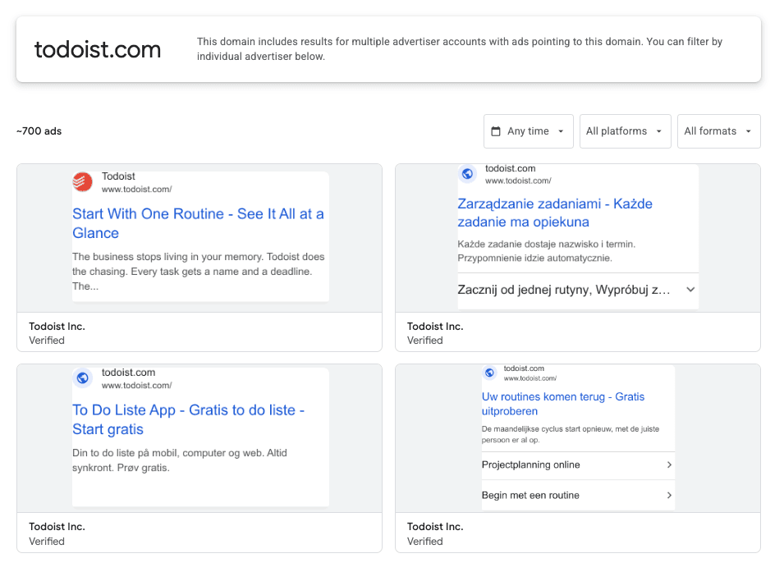Click the multiple advertiser accounts notice text
This screenshot has height=581, width=784.
click(x=460, y=49)
